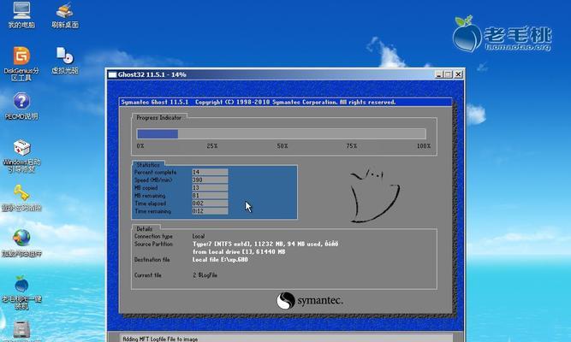Open the 虚拟光驱 virtual drive icon
This screenshot has height=342, width=571.
click(x=65, y=61)
